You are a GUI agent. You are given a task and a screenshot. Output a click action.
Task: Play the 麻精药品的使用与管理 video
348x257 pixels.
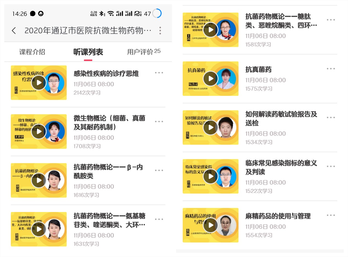click(211, 225)
